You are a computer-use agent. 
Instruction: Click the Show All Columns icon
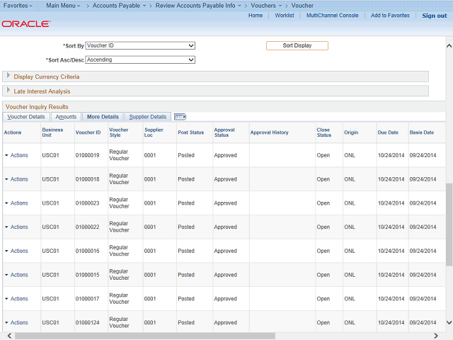point(180,117)
